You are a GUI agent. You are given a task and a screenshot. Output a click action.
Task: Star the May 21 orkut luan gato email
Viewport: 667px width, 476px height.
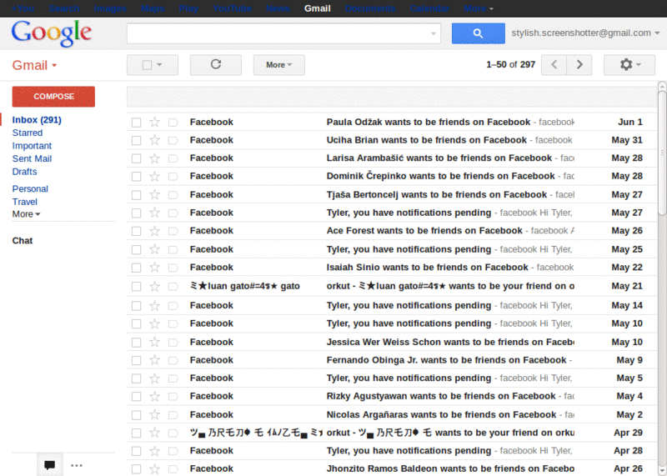(x=155, y=286)
